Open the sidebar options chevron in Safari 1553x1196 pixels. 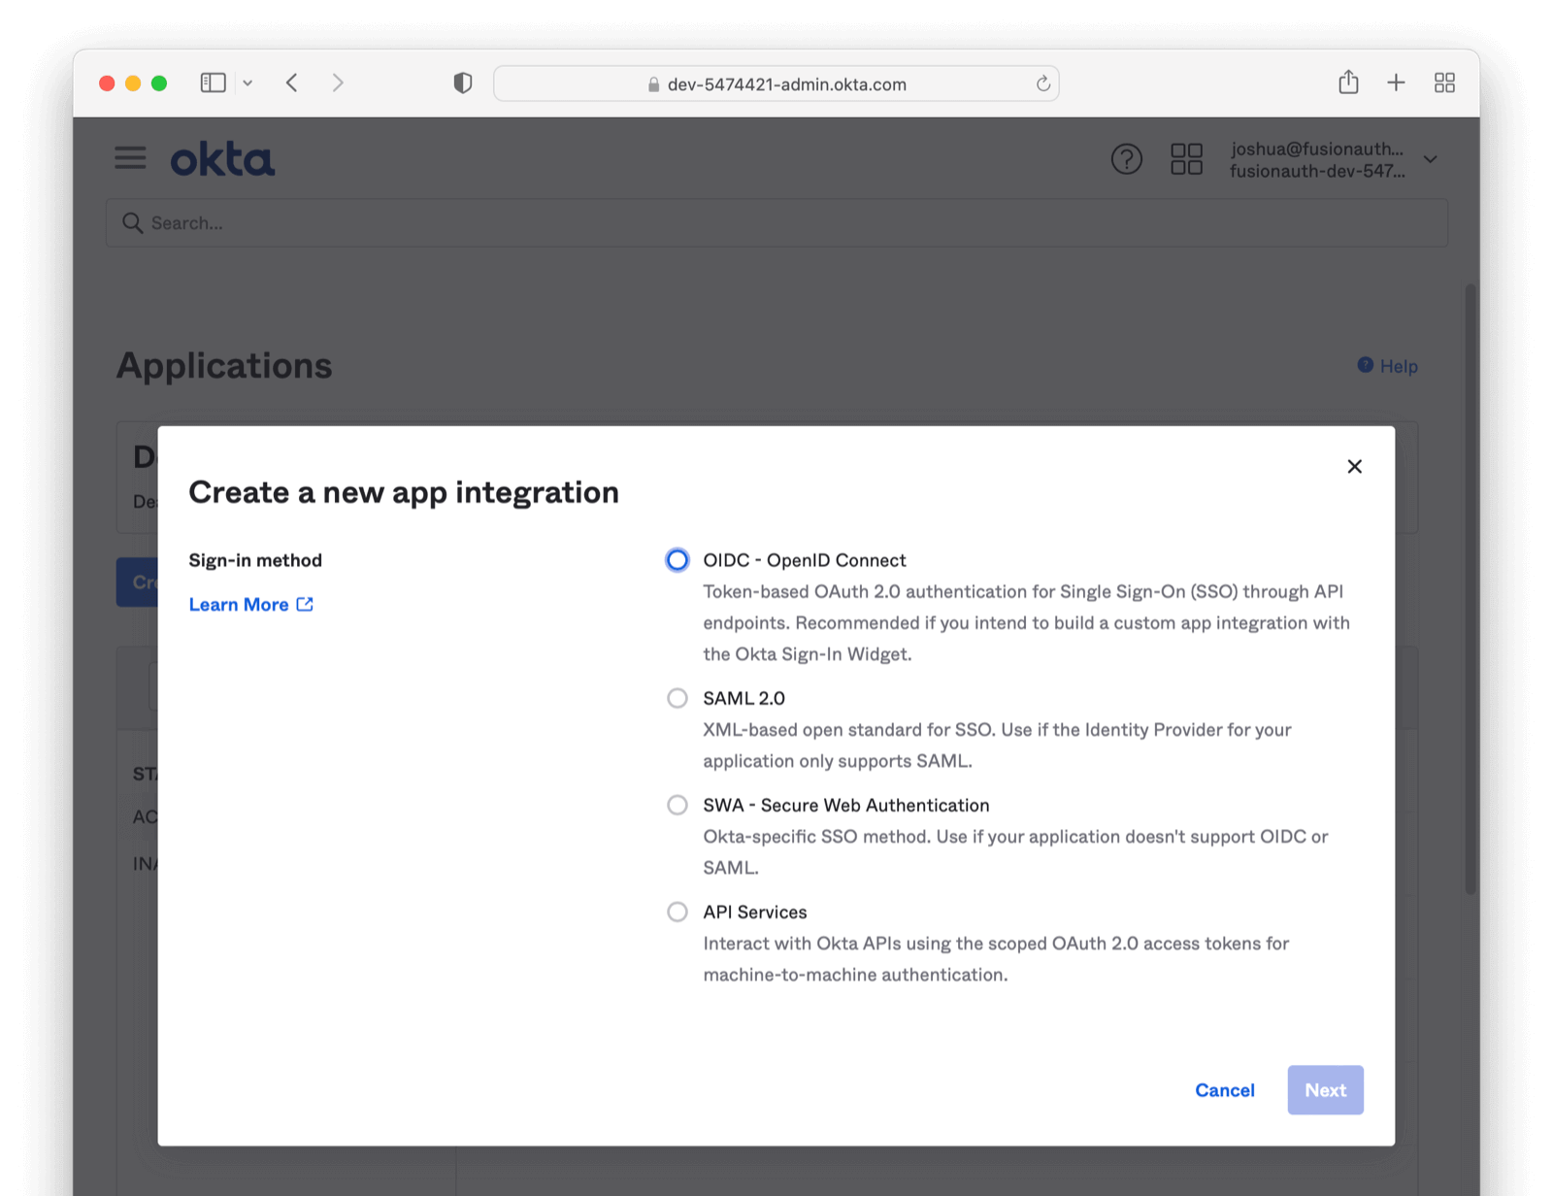tap(248, 83)
